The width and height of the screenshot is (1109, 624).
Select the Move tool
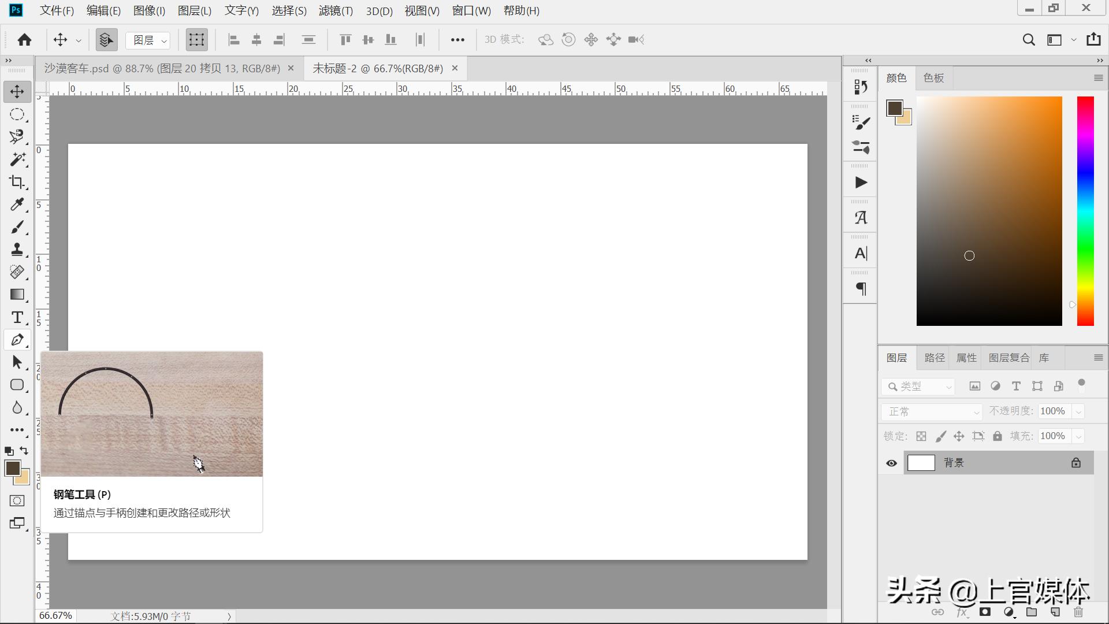pos(17,91)
